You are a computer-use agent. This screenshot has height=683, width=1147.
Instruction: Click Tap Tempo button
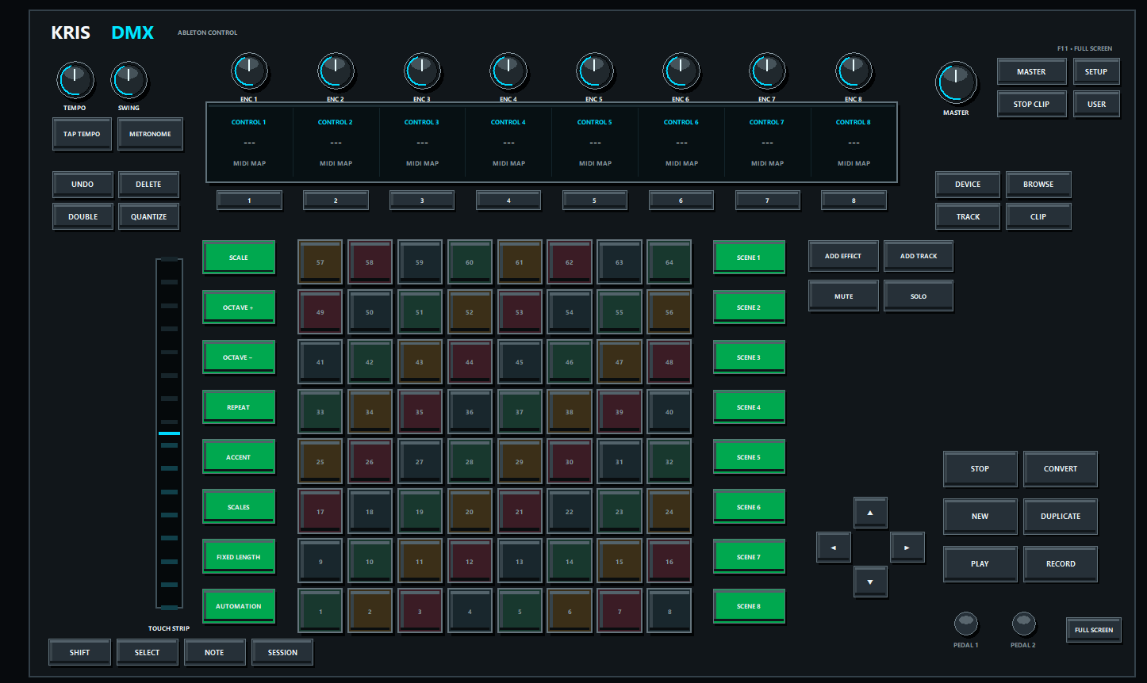click(82, 134)
